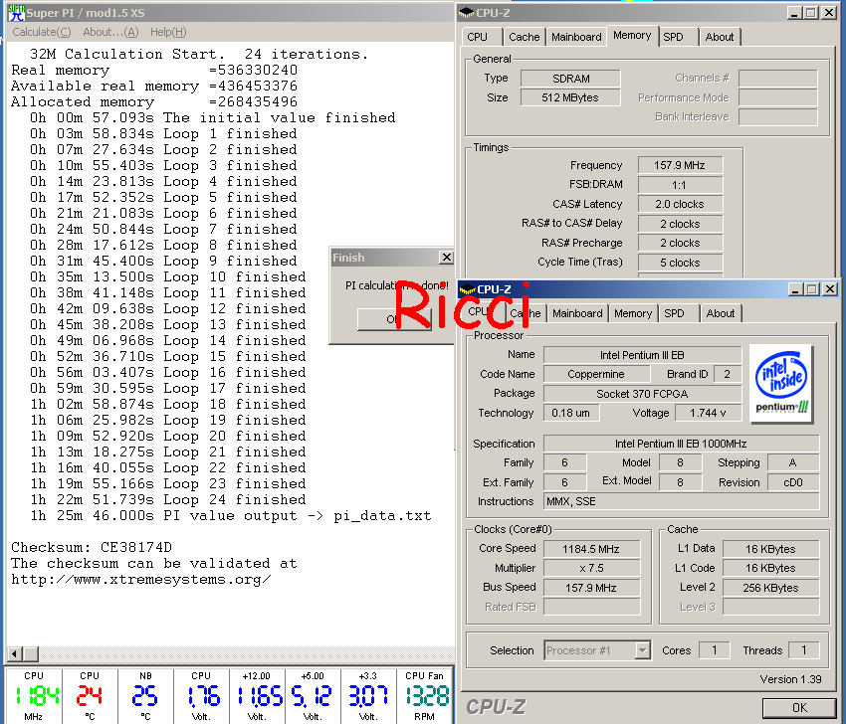Click the Bus Speed field 157.9 MHz
846x724 pixels.
coord(591,588)
